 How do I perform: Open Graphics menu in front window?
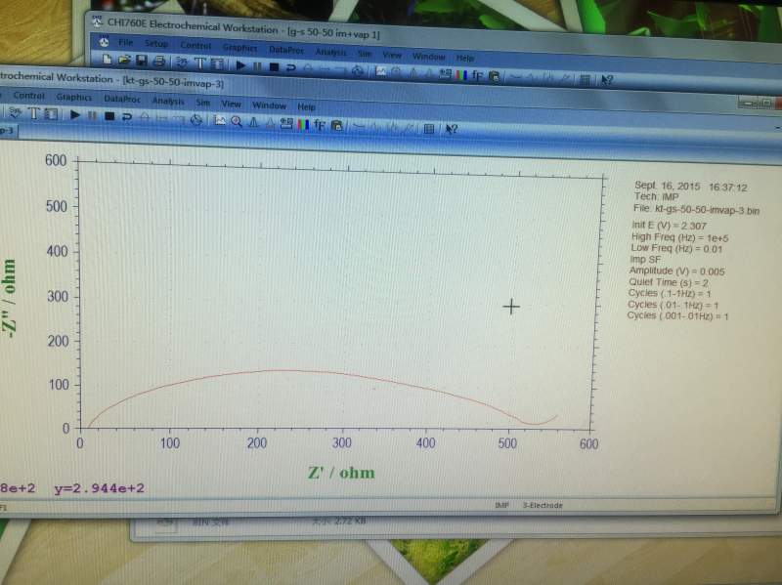[x=74, y=97]
